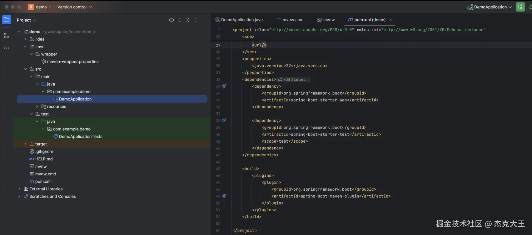Switch to mvnw.cmd editor tab
Screen dimensions: 532x235
click(290, 20)
